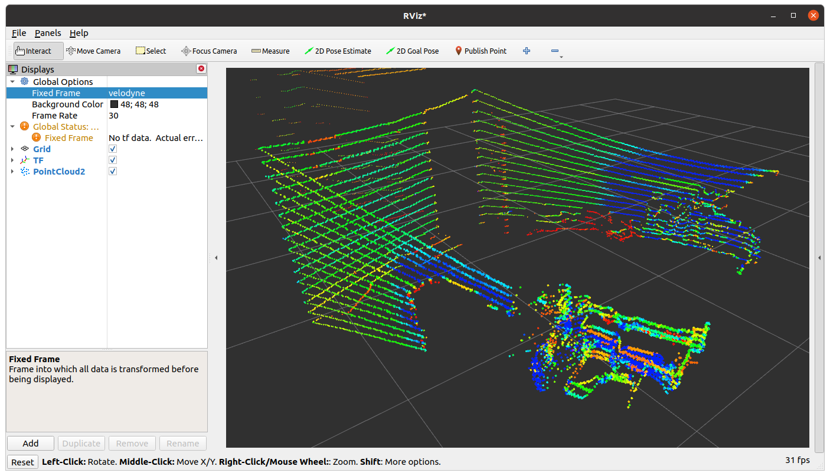Open the Help menu
830x476 pixels.
click(79, 33)
